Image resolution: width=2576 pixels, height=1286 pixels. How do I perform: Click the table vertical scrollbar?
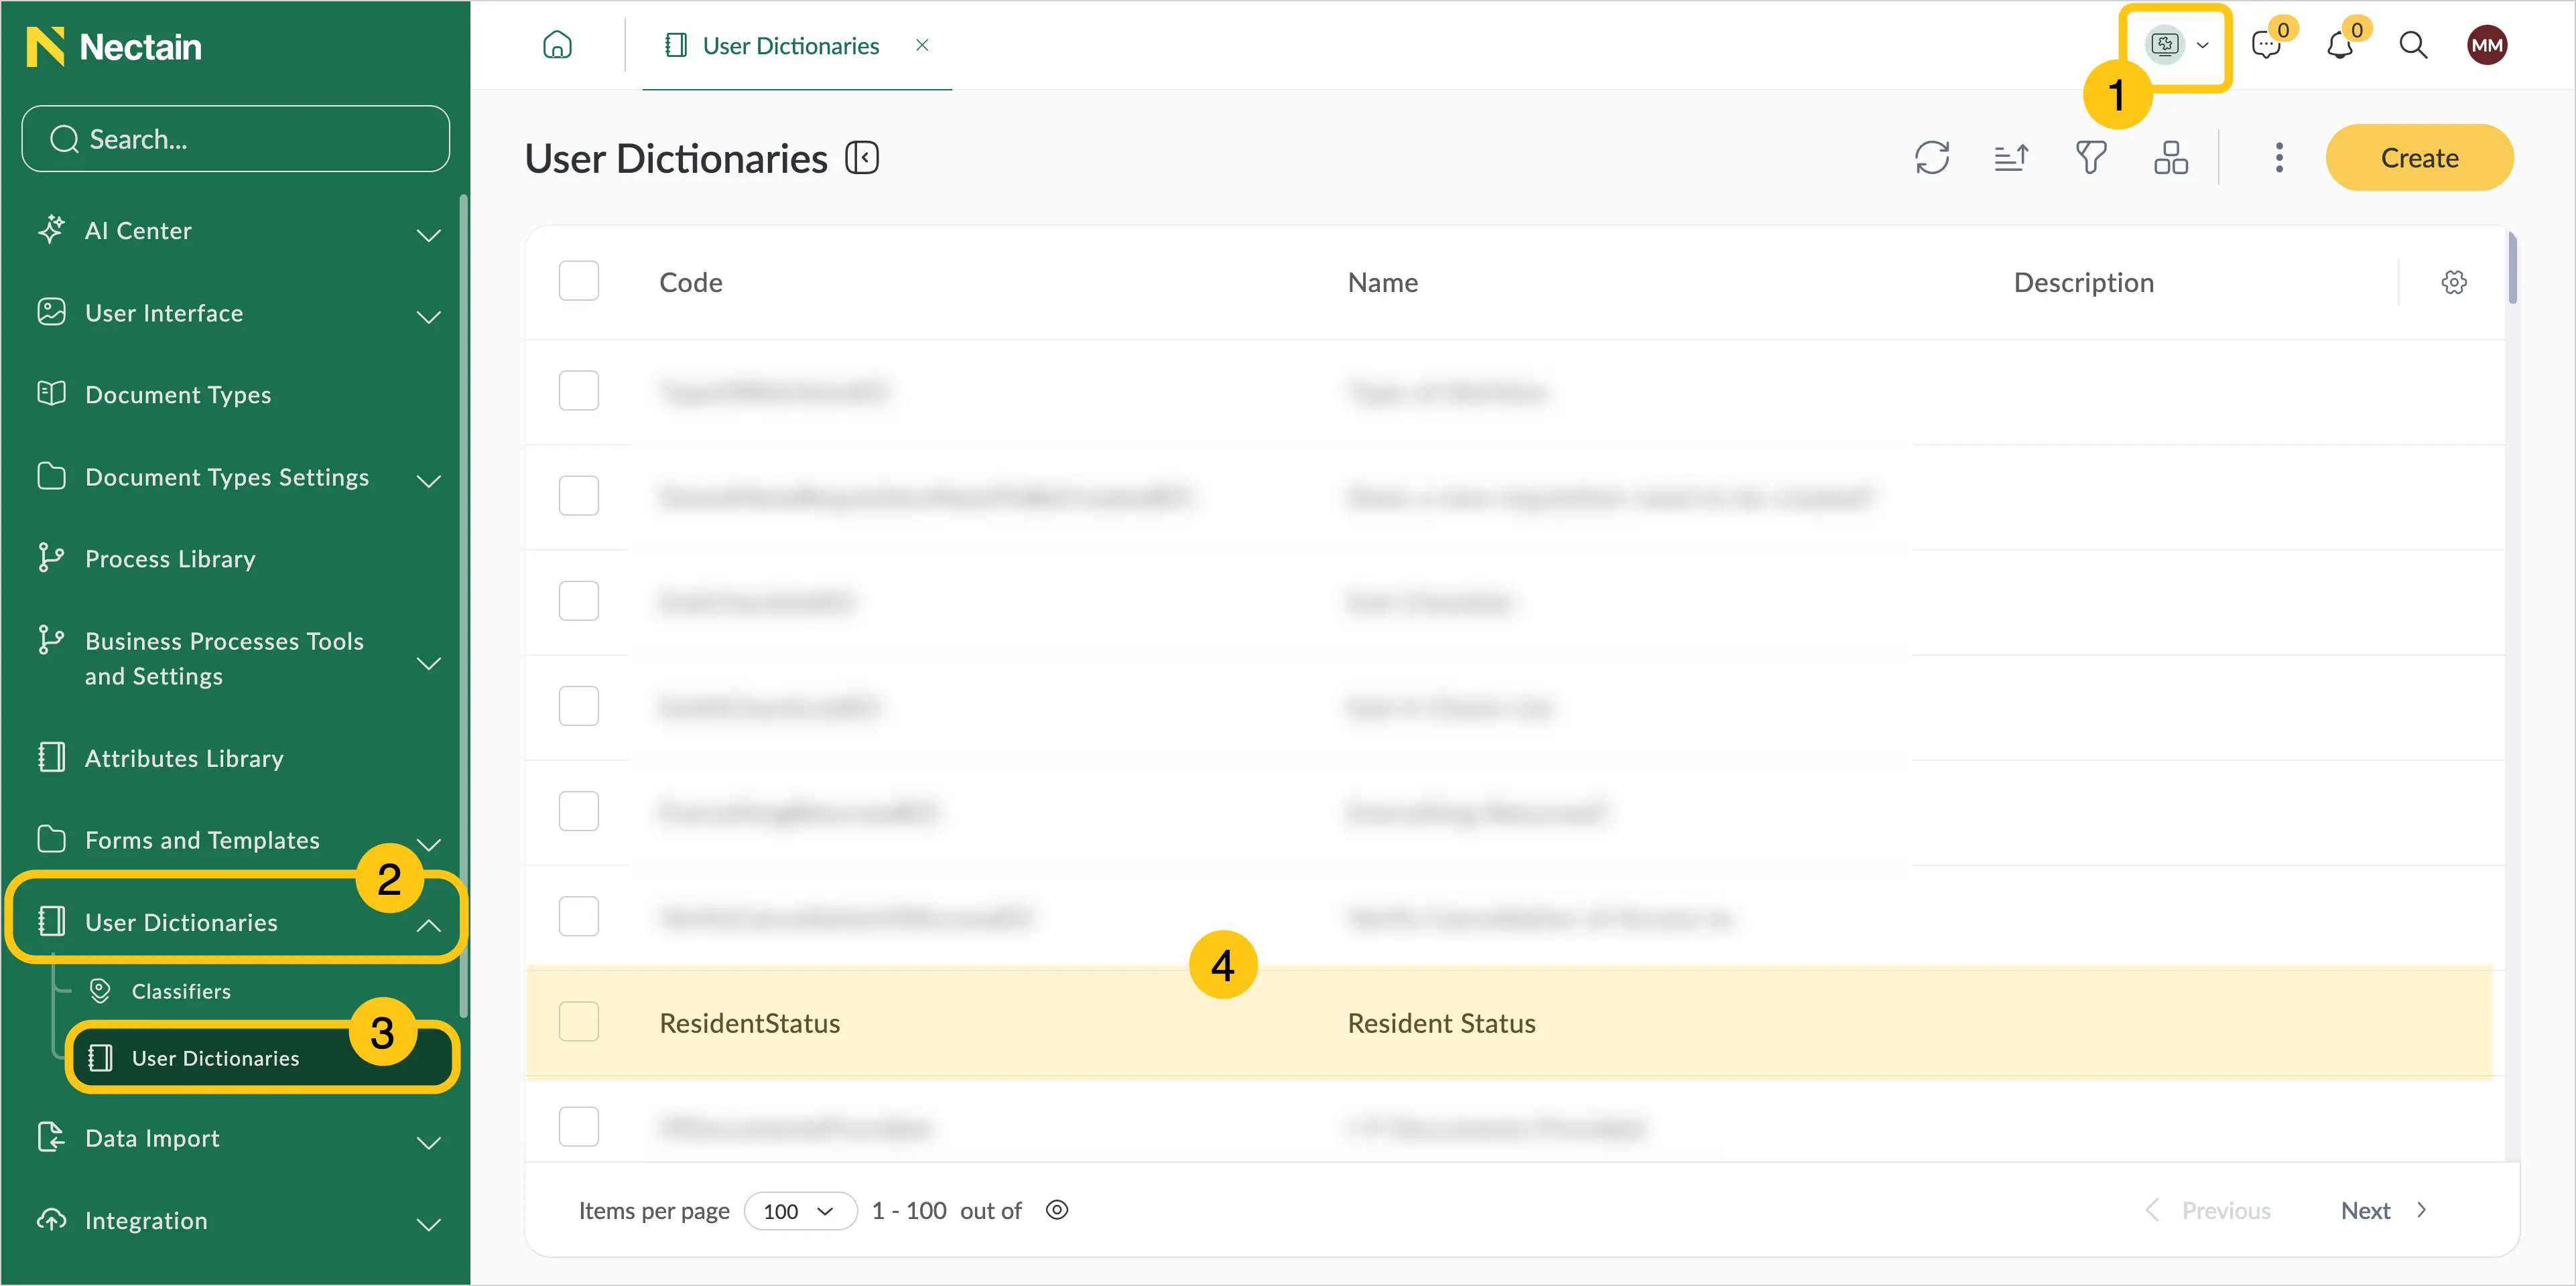point(2512,268)
